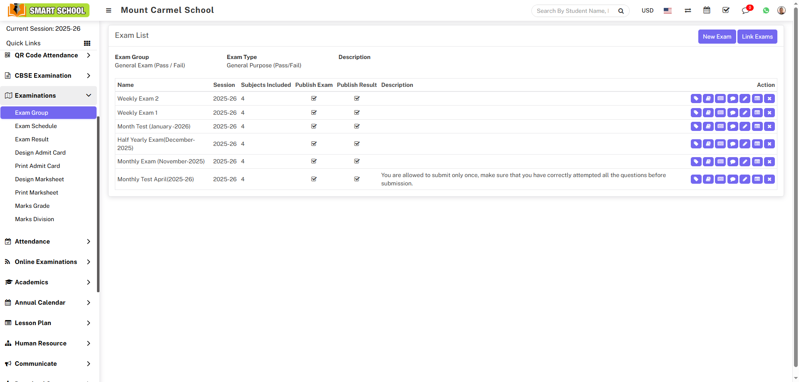Open the USD currency selector

pyautogui.click(x=647, y=10)
